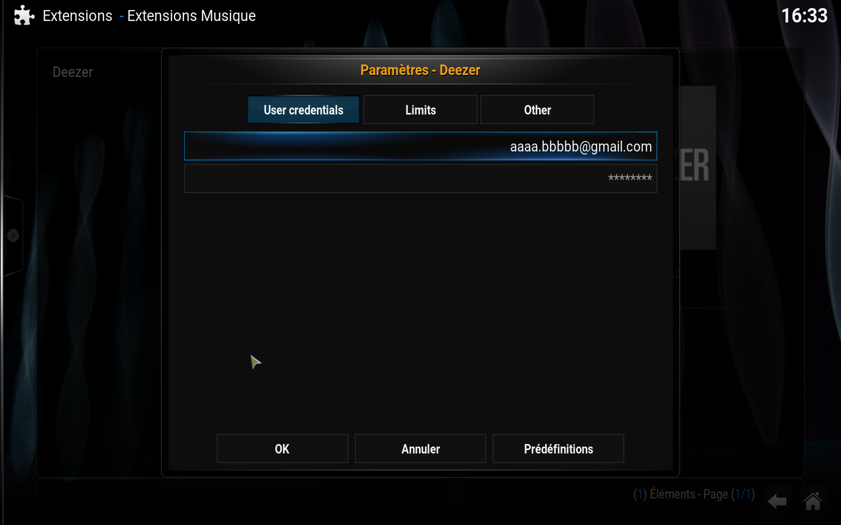Switch to the User credentials tab
The width and height of the screenshot is (841, 525).
(303, 109)
